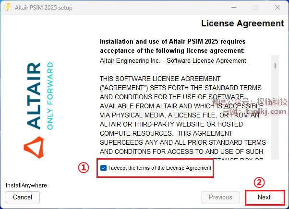Click 'SUPERCEEDS ANY AND ALL PRIOR' line
This screenshot has height=209, width=289.
(x=183, y=142)
